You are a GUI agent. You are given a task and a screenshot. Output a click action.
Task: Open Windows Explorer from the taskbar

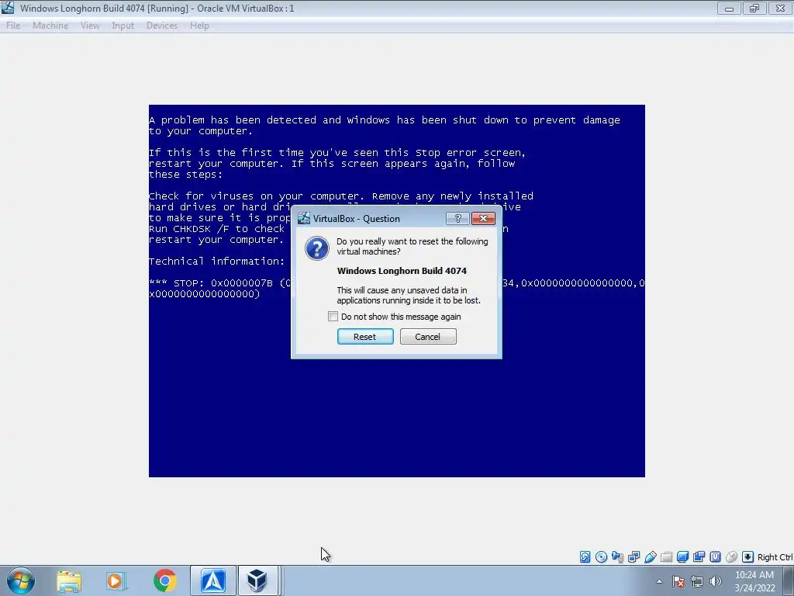(x=69, y=580)
